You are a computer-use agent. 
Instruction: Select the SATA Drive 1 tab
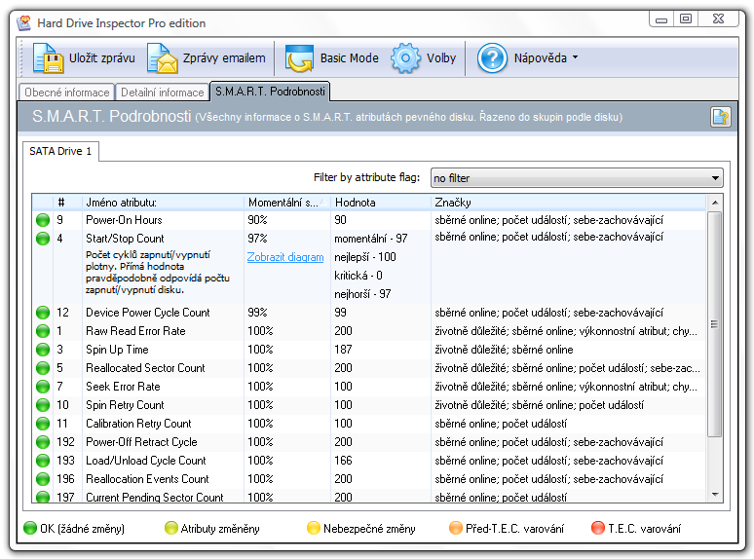pos(60,151)
